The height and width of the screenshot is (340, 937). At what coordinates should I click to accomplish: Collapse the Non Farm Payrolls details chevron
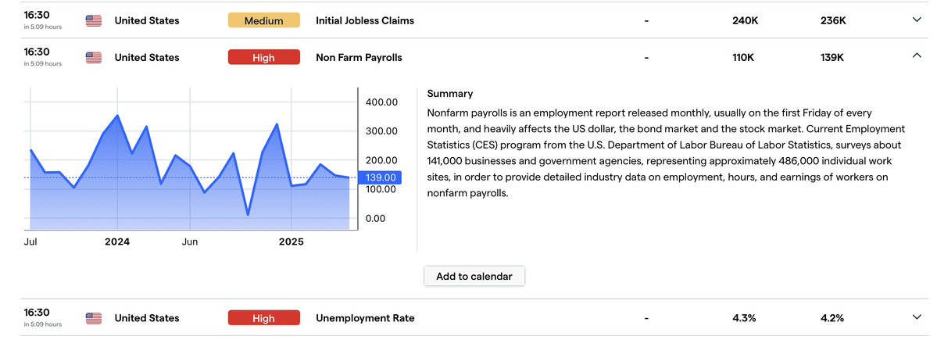pos(917,56)
